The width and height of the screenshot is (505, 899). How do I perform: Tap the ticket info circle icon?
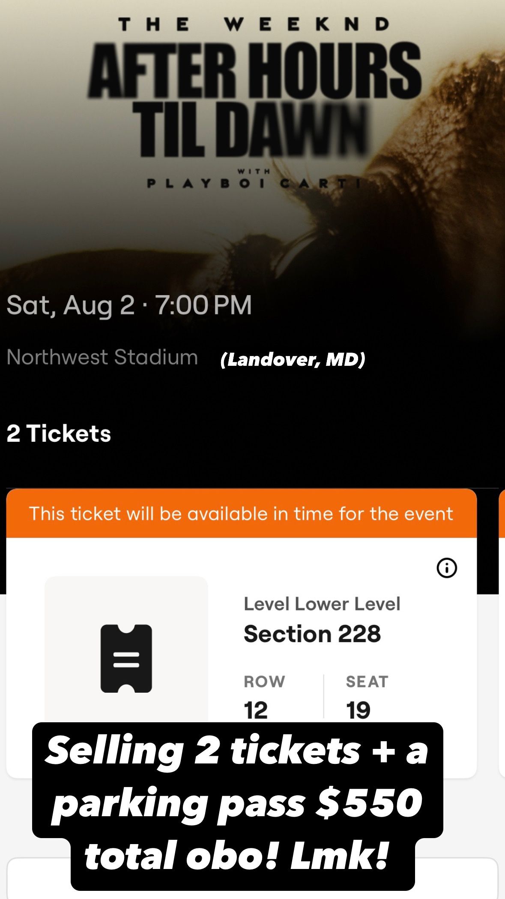447,568
